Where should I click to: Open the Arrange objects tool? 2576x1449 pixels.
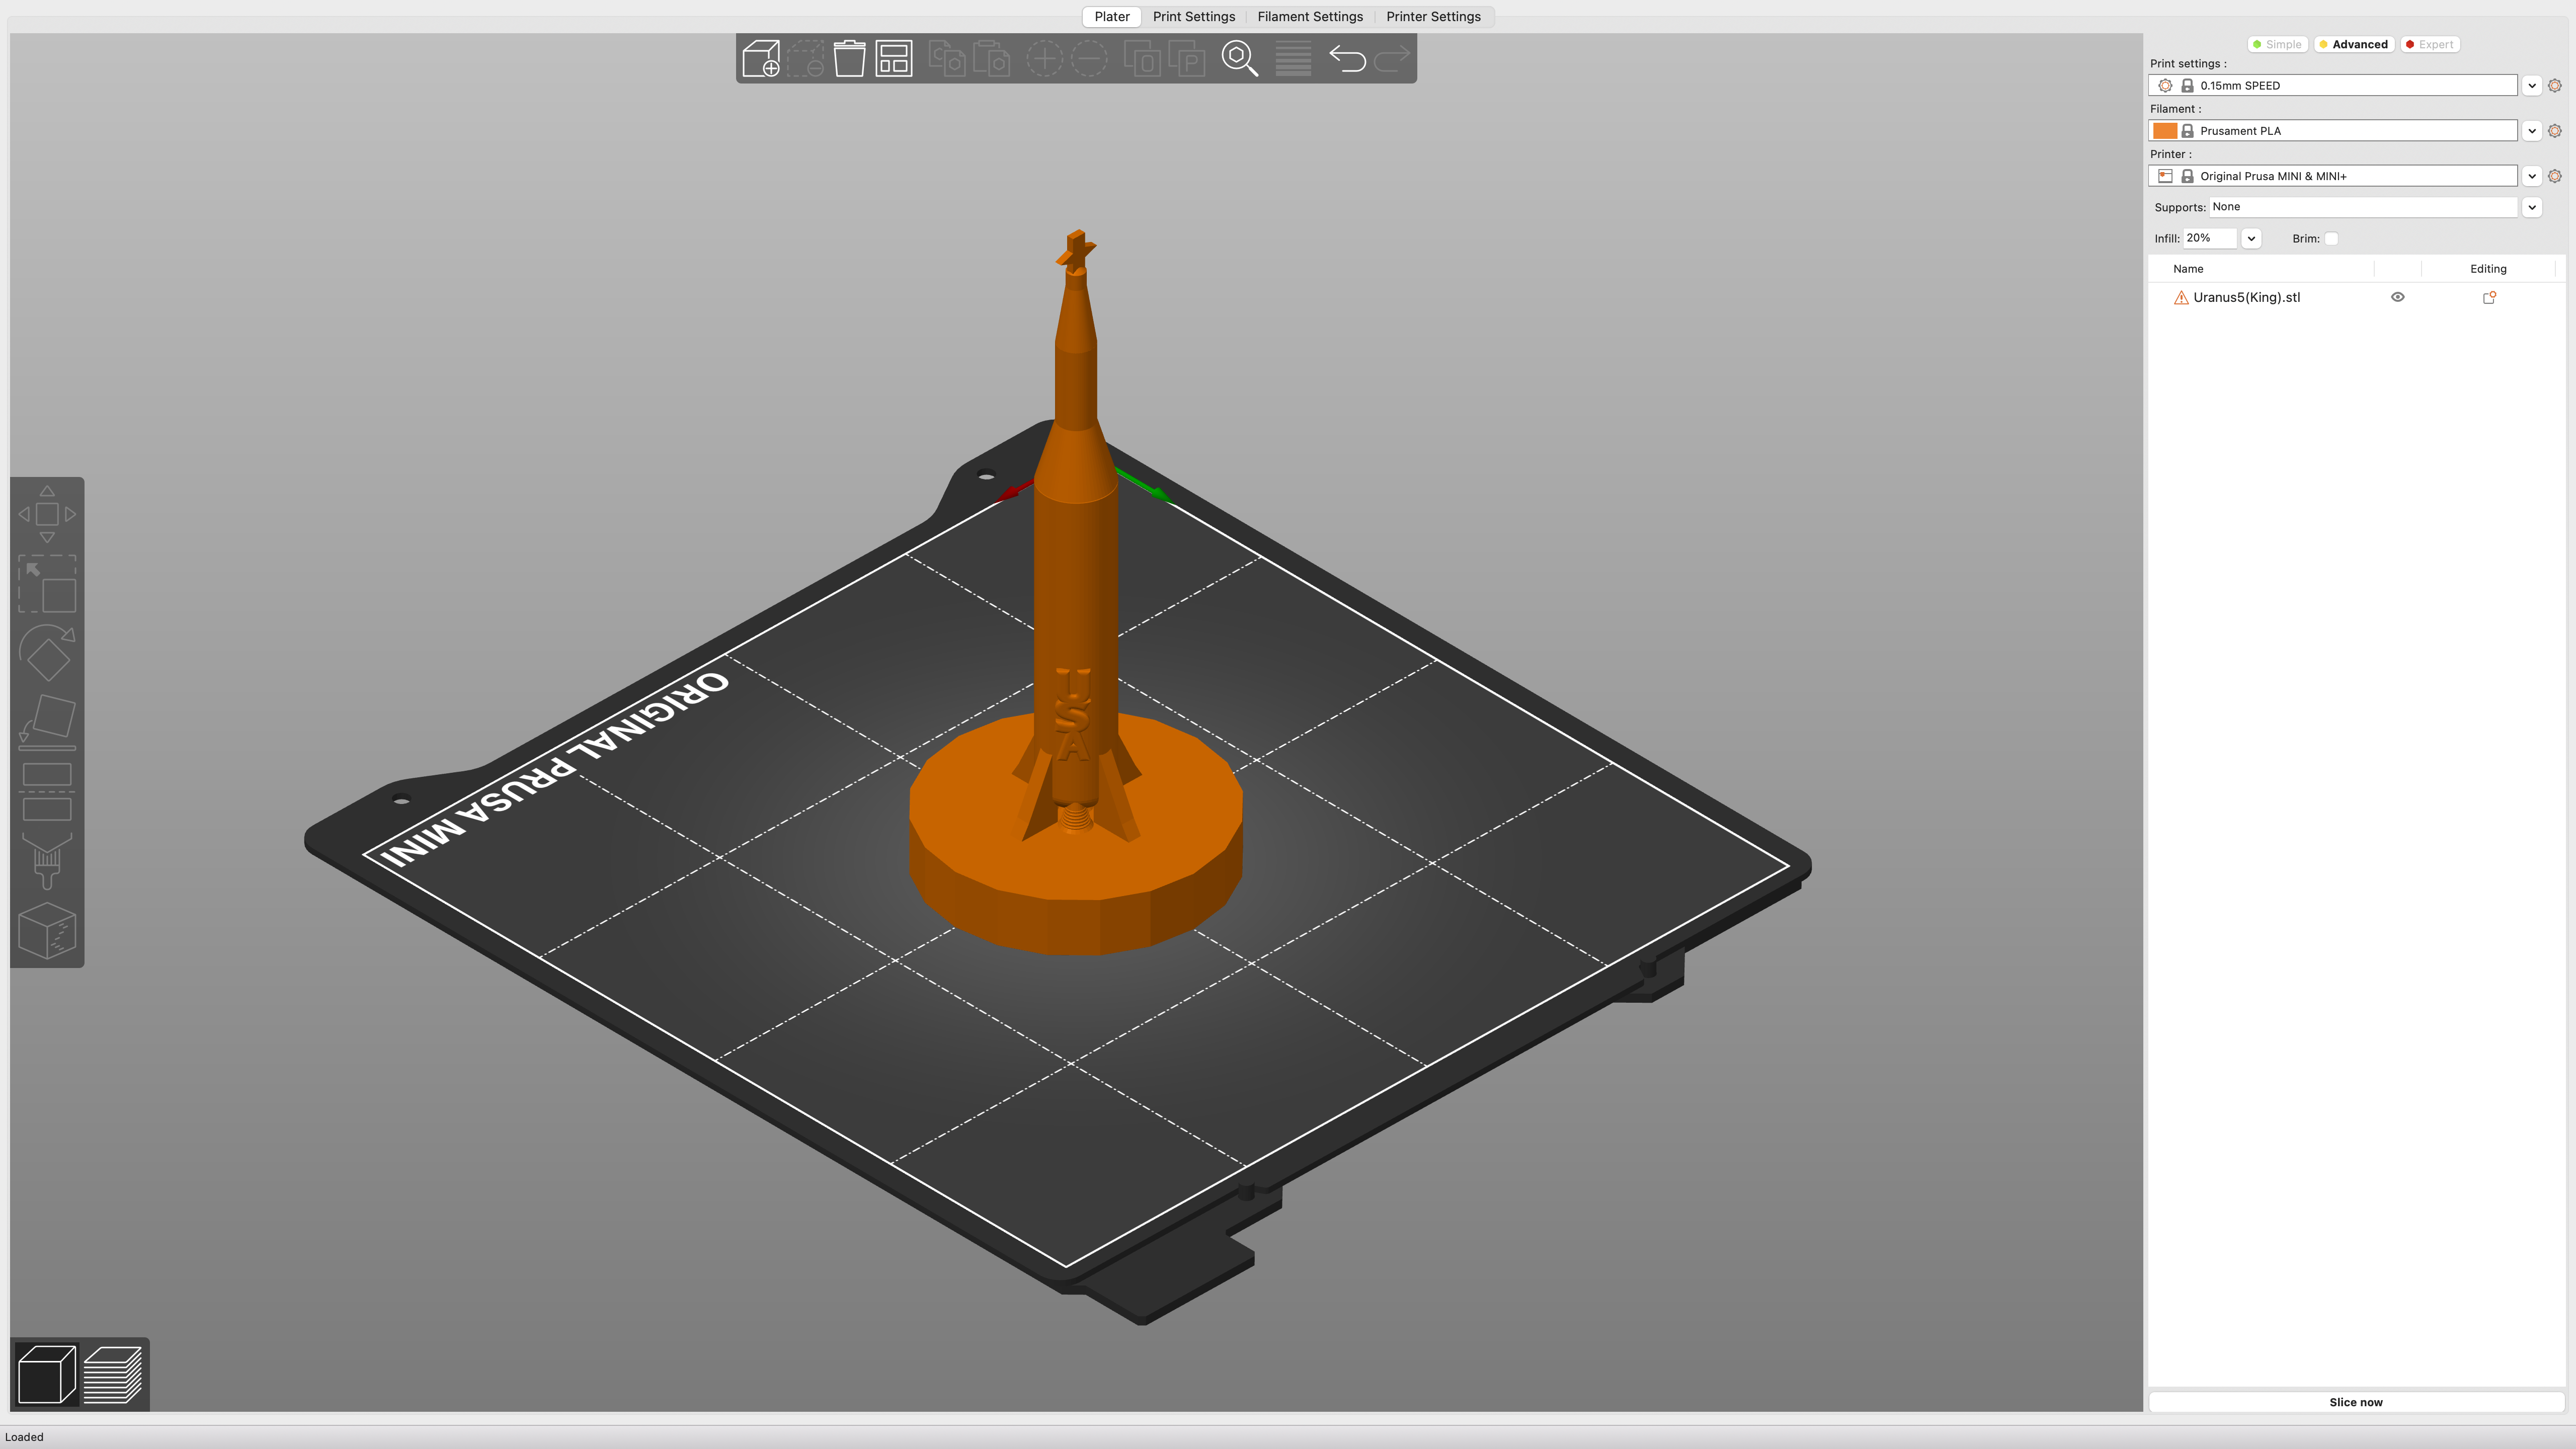[893, 58]
